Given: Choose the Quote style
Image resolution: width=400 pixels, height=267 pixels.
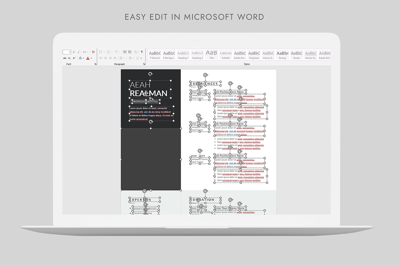Looking at the screenshot, I should point(296,55).
